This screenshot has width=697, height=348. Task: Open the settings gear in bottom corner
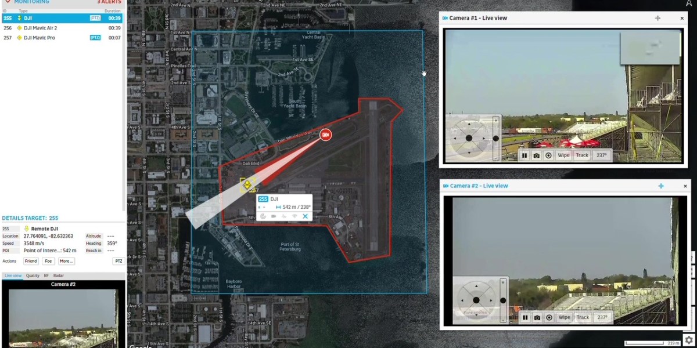click(x=688, y=340)
